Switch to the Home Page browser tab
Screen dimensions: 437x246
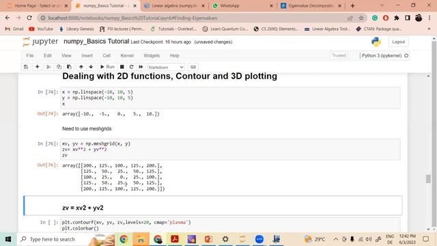coord(38,5)
